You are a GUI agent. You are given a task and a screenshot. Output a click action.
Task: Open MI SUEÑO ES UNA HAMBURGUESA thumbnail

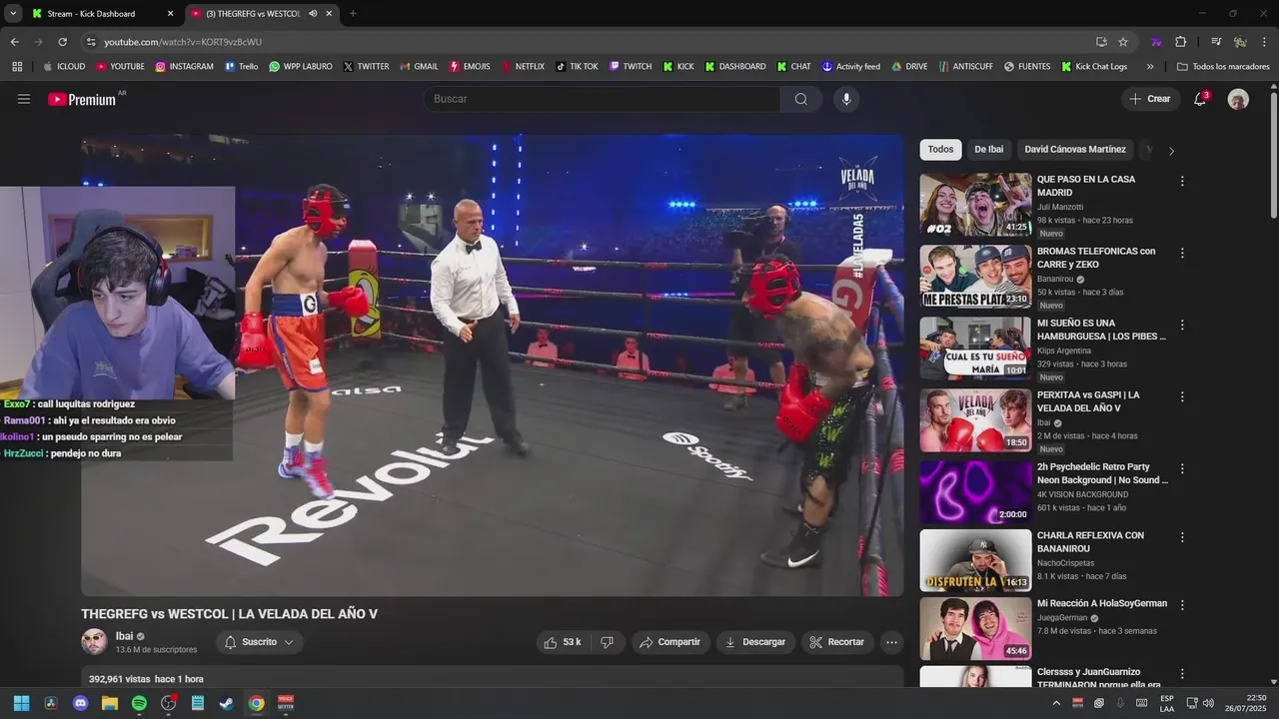pos(975,349)
